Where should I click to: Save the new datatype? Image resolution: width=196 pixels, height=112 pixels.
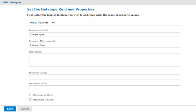pos(10,109)
